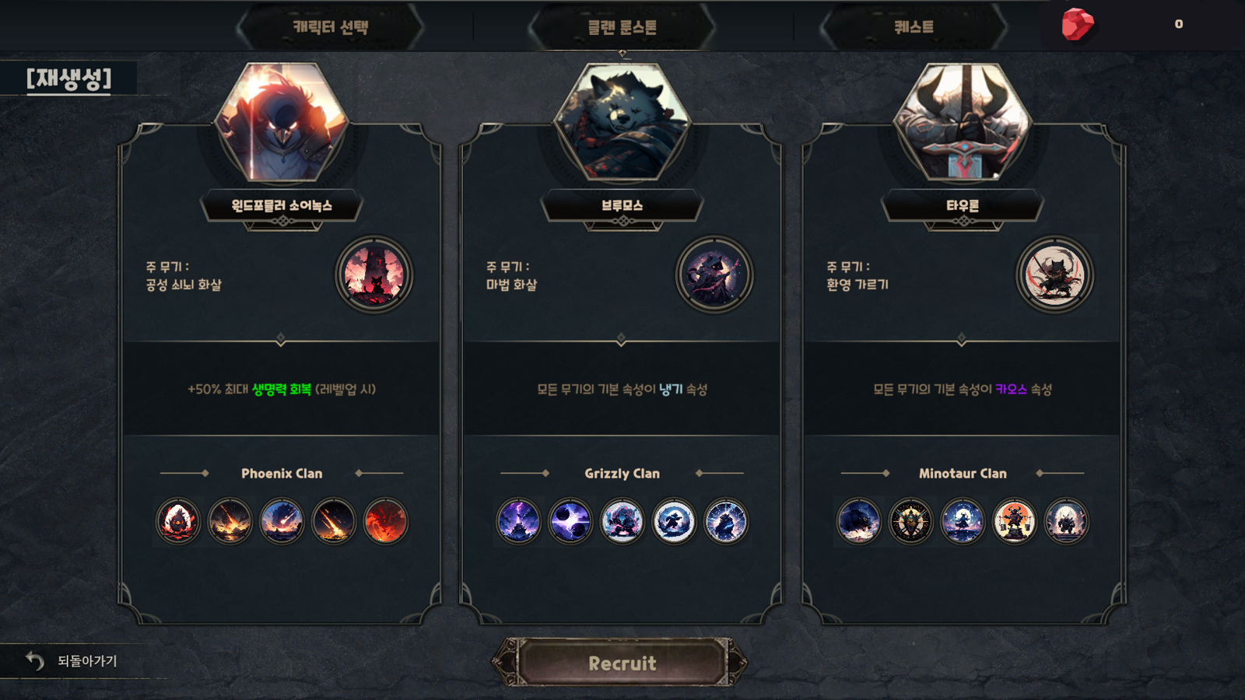Click the phantom slash weapon icon
This screenshot has height=700, width=1245.
tap(1054, 275)
